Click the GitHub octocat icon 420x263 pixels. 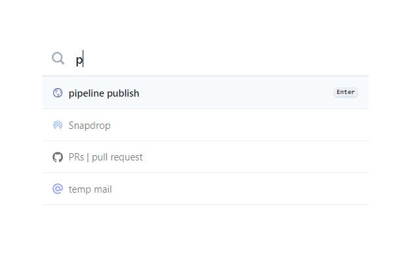point(58,157)
